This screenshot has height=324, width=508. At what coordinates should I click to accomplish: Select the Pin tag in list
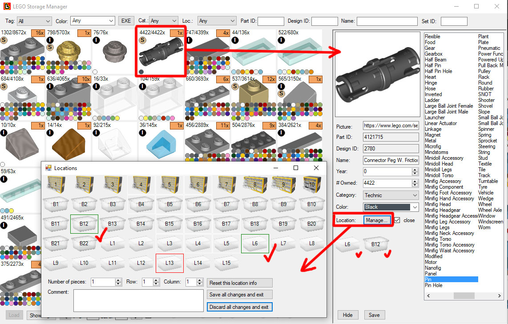[452, 279]
